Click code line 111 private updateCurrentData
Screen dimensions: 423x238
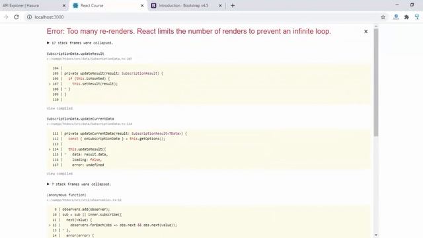point(126,134)
